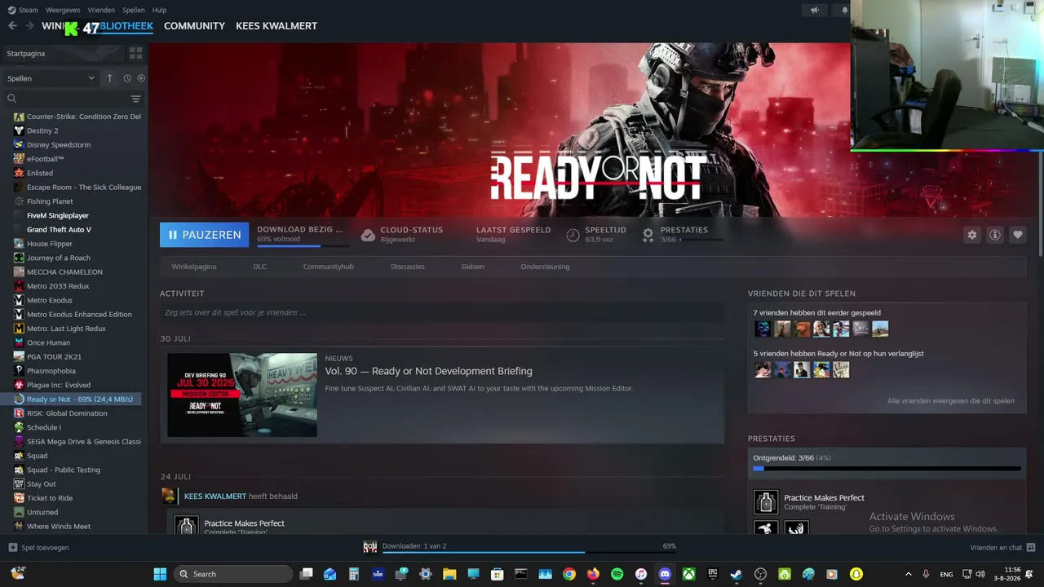Open the Communityhub tab
The width and height of the screenshot is (1044, 587).
click(329, 267)
